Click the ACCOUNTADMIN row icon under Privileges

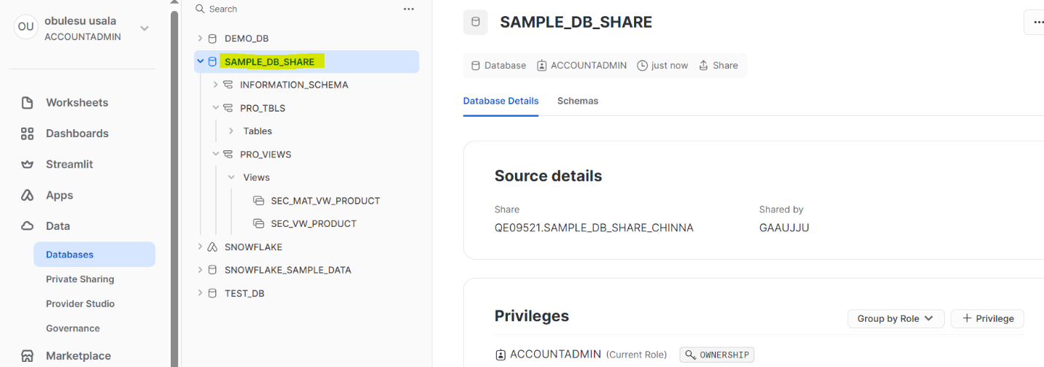coord(500,355)
